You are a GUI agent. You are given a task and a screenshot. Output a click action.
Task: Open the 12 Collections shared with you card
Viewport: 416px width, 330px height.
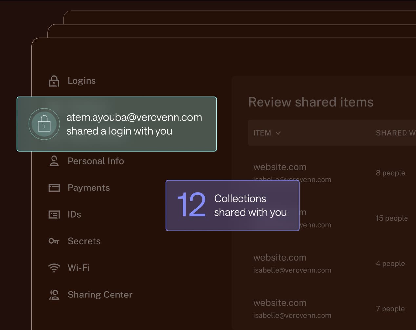[x=232, y=205]
